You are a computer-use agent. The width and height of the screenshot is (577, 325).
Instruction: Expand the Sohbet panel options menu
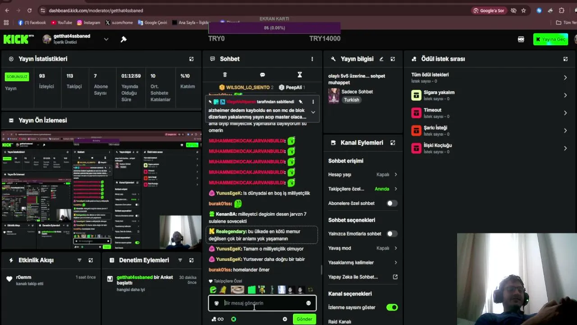pos(312,59)
